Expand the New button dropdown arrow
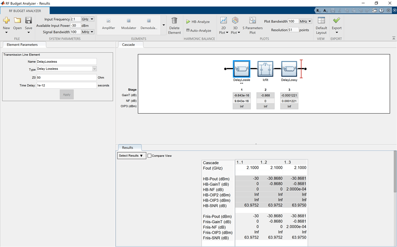This screenshot has width=397, height=247. (x=6, y=32)
